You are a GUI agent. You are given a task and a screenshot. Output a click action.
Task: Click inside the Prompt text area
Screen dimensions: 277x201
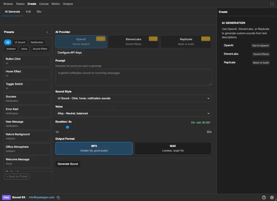tap(133, 77)
